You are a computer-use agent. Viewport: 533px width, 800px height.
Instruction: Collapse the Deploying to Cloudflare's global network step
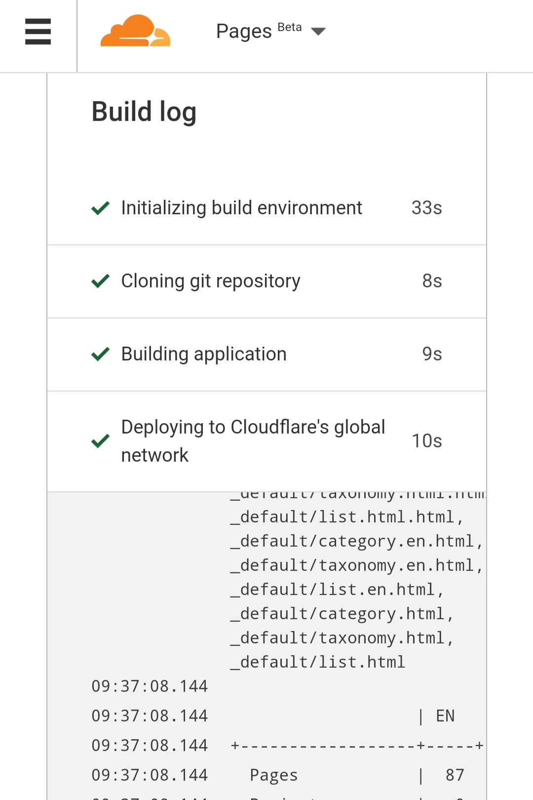pos(253,441)
